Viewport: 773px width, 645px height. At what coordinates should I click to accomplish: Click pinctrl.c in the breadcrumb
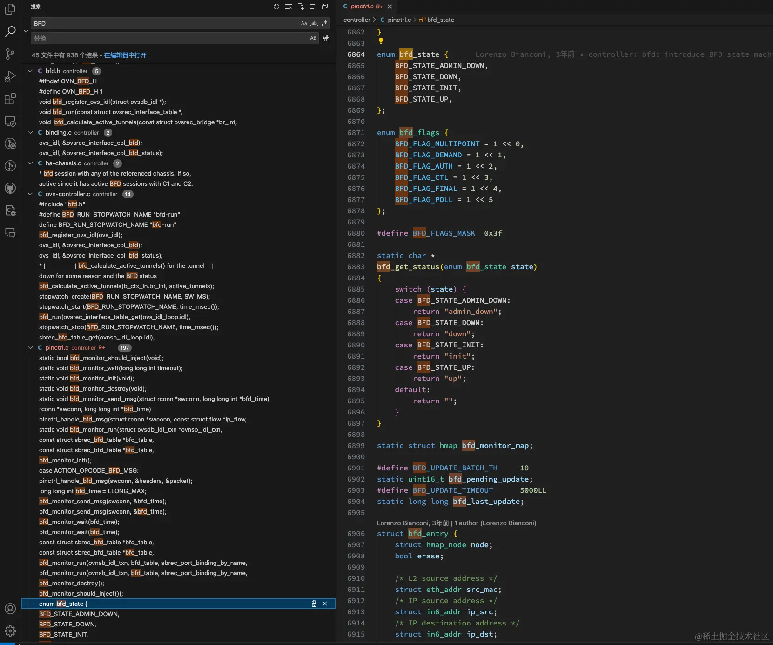pos(399,20)
